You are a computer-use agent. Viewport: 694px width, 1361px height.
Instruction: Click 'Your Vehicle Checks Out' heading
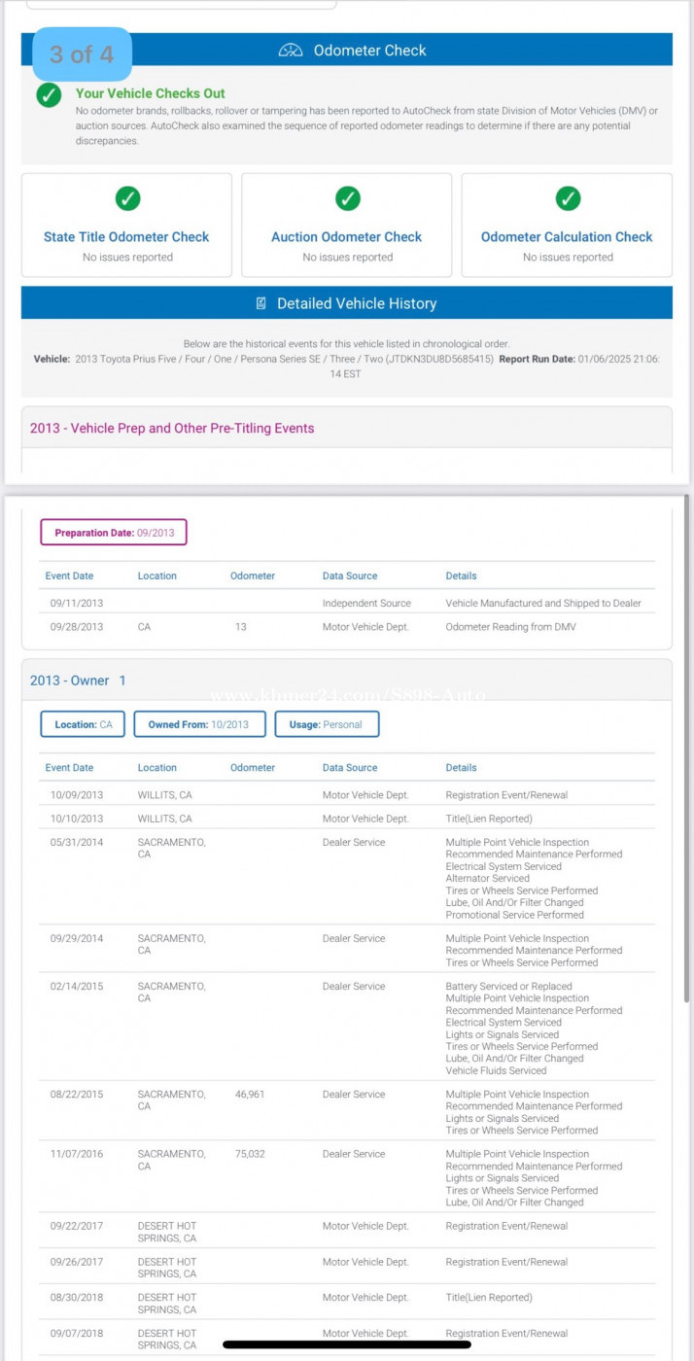coord(151,93)
